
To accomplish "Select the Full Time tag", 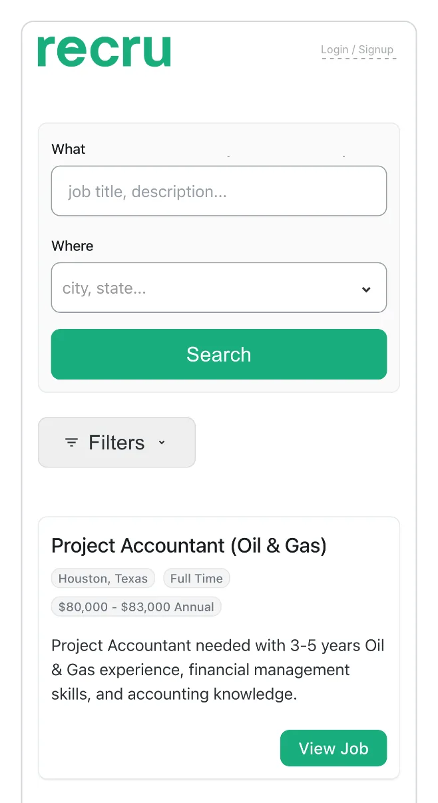I will pos(196,578).
